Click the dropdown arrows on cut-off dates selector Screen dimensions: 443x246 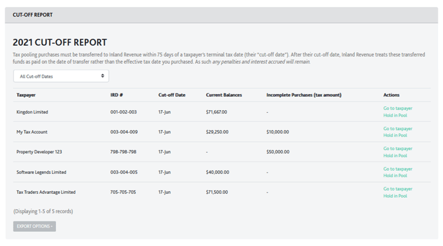(102, 76)
